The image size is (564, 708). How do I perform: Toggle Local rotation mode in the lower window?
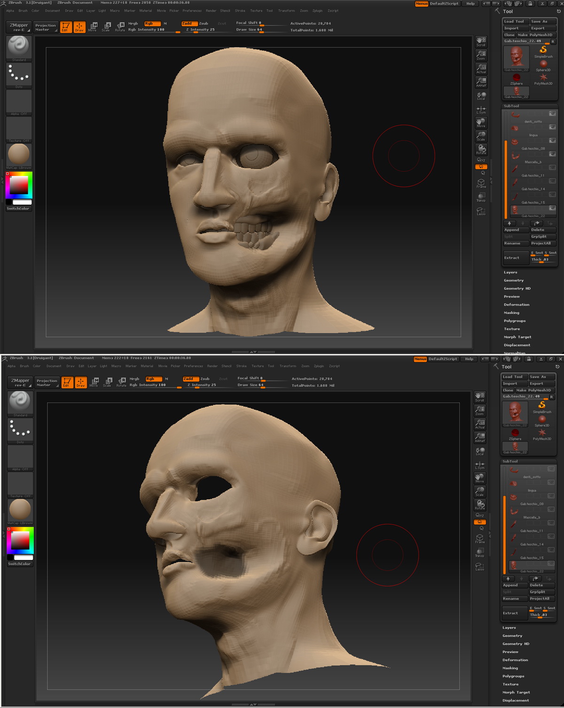click(x=479, y=451)
